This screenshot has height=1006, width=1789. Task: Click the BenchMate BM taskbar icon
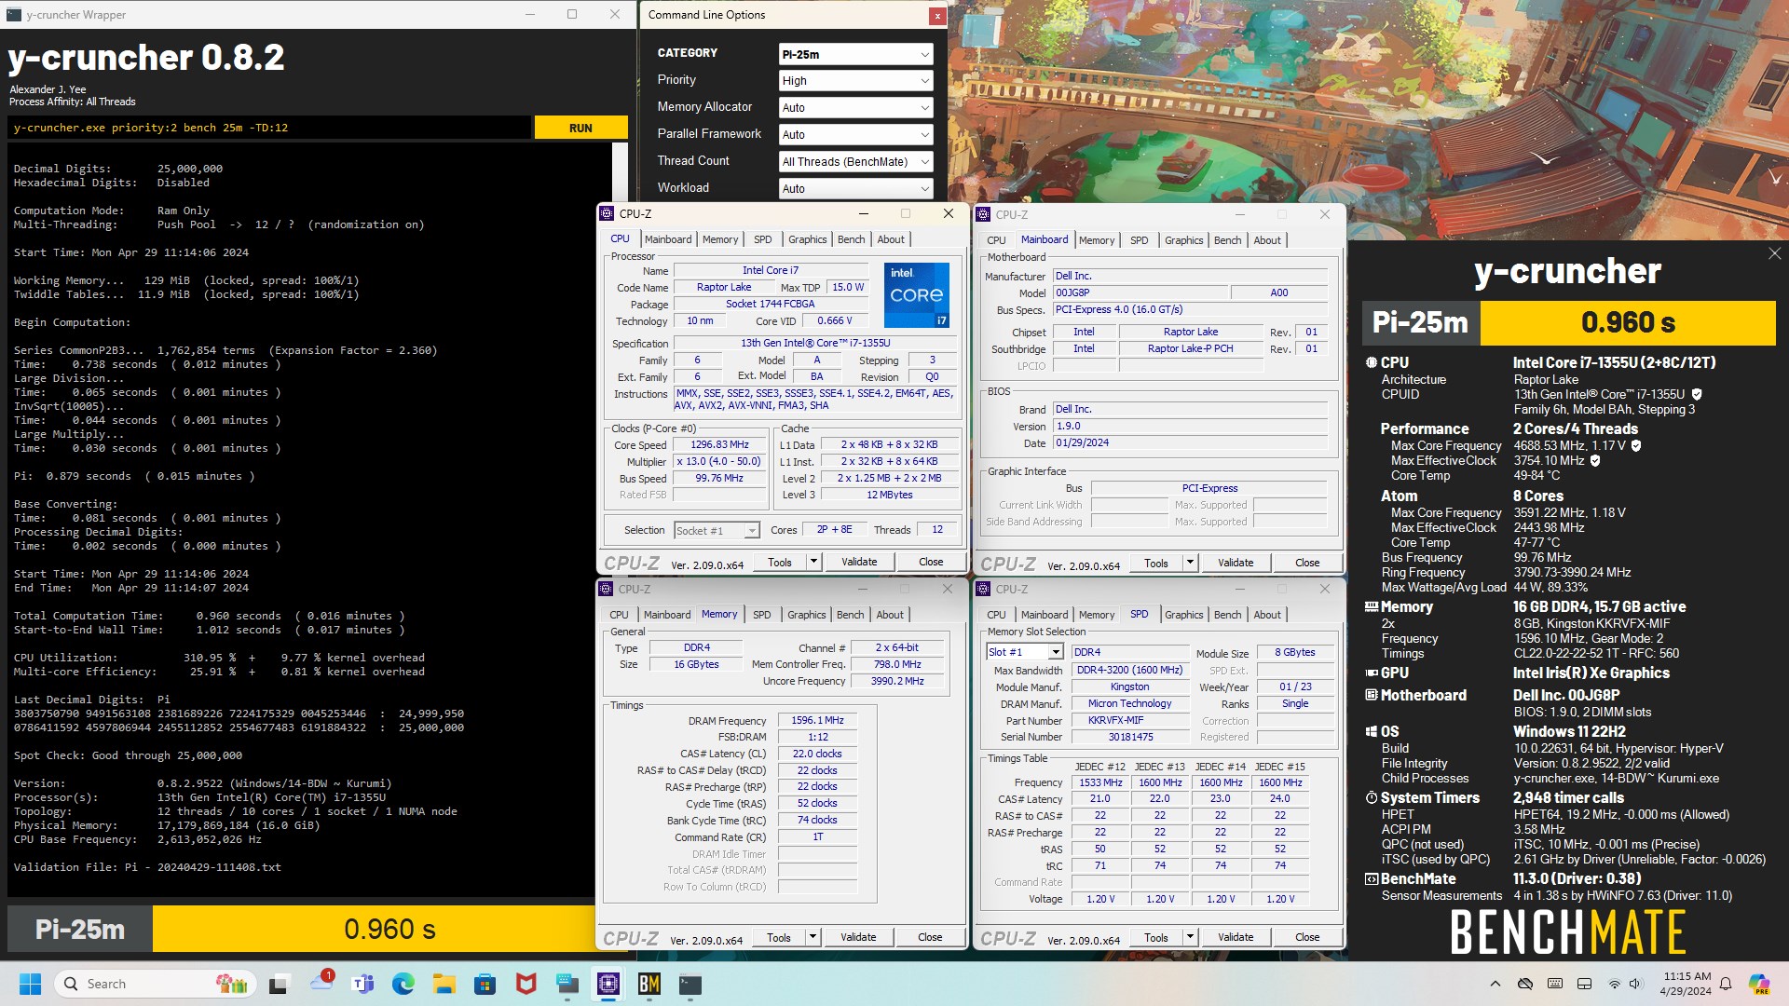[x=649, y=984]
